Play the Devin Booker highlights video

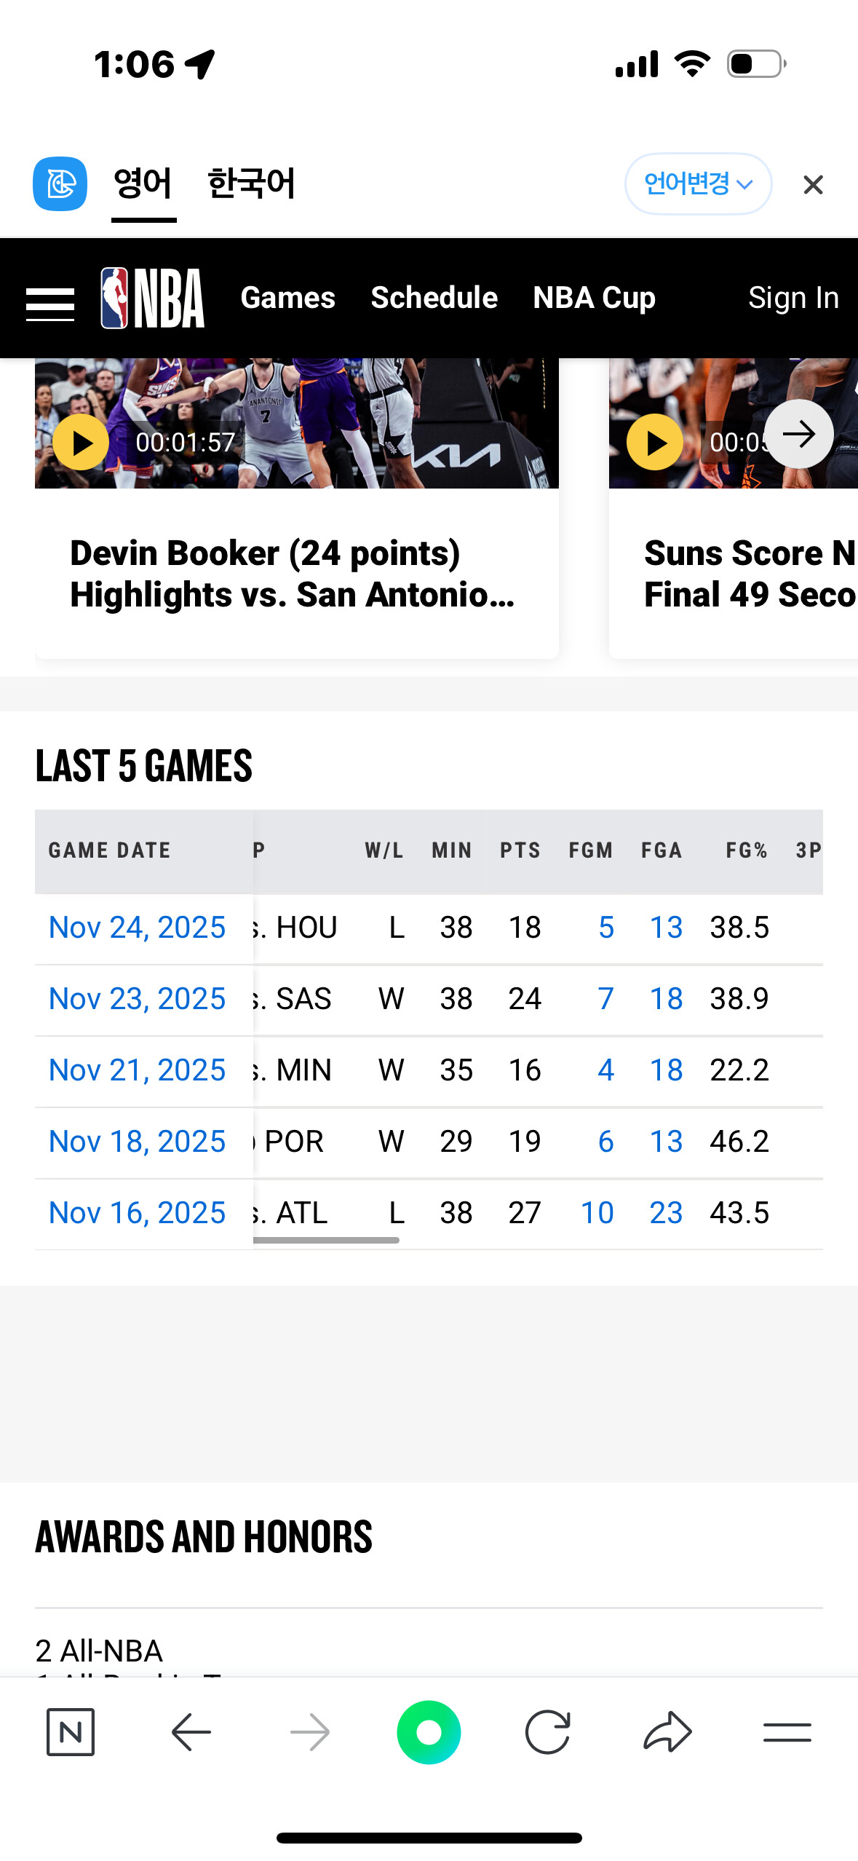click(81, 442)
